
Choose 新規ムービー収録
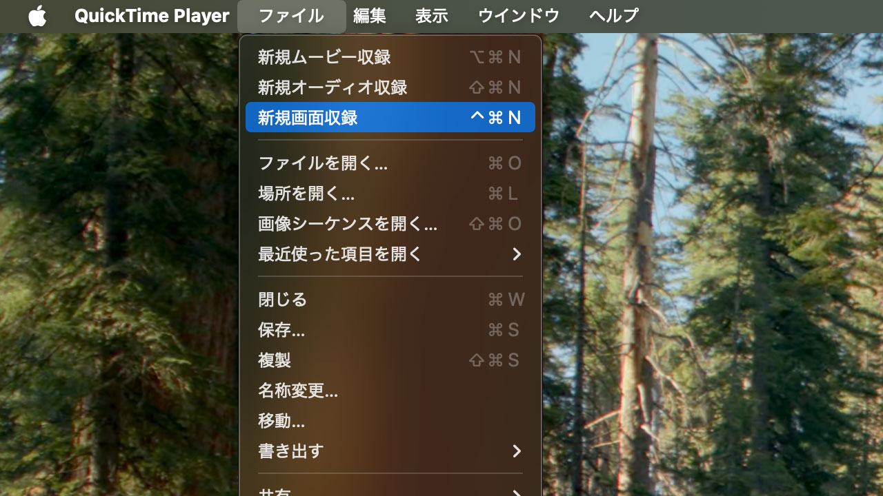point(390,57)
